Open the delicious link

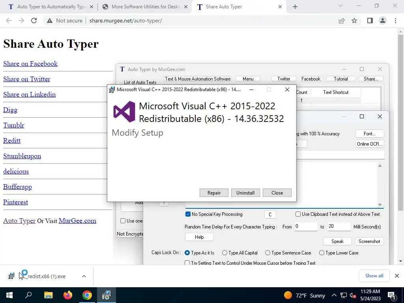tap(16, 171)
